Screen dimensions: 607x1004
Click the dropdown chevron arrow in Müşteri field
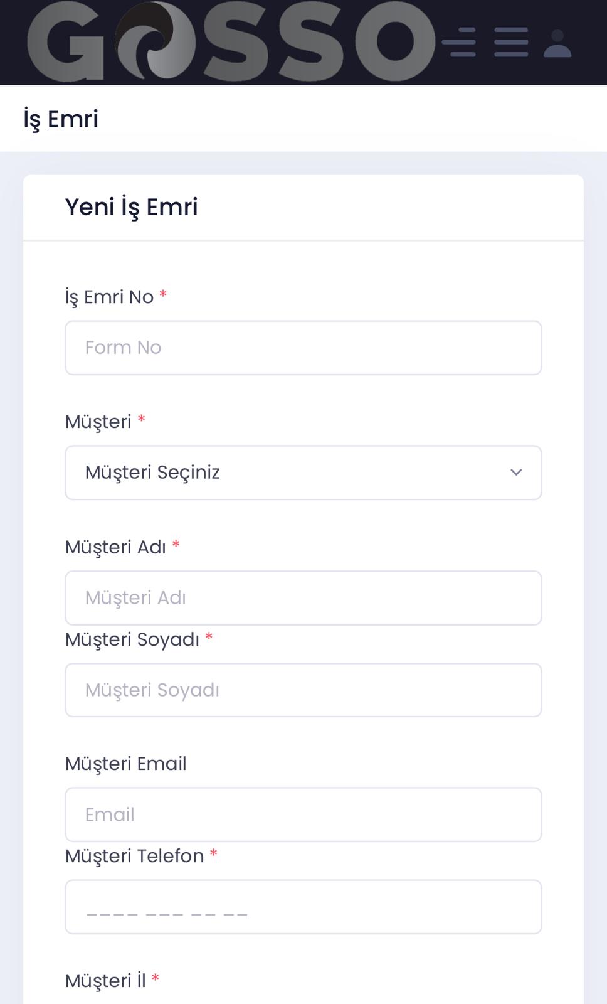515,473
